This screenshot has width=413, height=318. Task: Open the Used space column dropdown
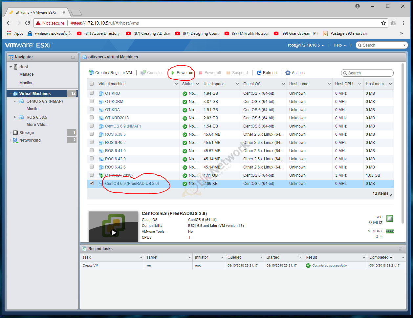(x=237, y=84)
